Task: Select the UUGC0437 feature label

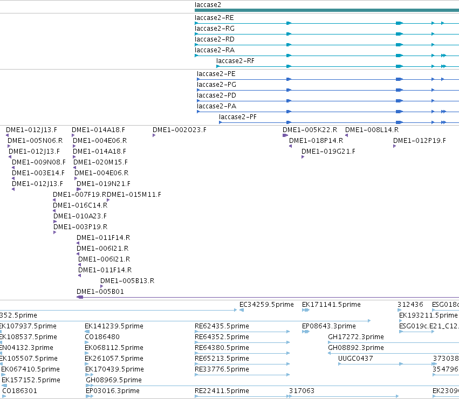Action: pos(355,359)
